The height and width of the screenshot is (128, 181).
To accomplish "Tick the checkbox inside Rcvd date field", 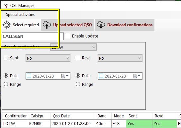I will tap(101, 76).
